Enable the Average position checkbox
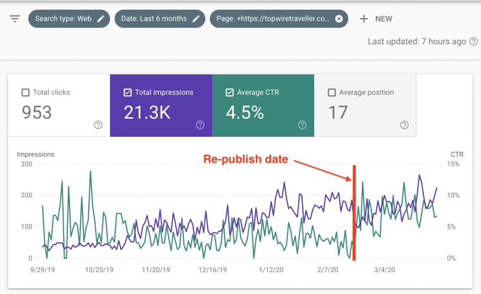The width and height of the screenshot is (481, 294). pos(331,92)
